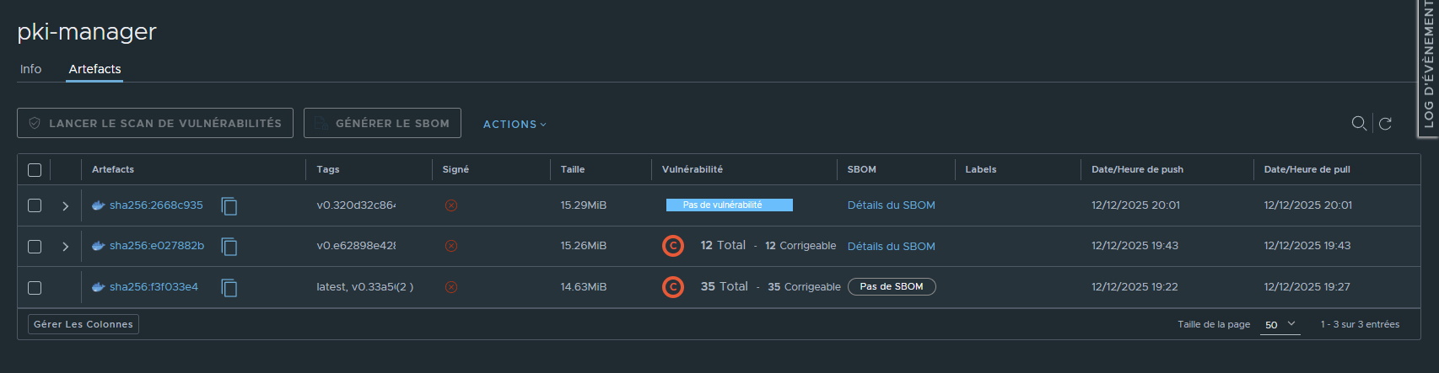
Task: Click Gérer Les Colonnes button
Action: (84, 324)
